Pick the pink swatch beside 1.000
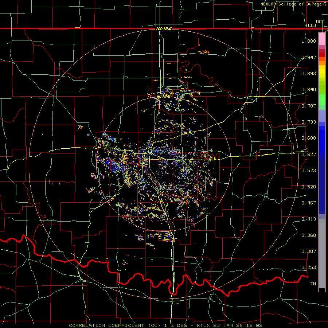This screenshot has width=328, height=328. pos(322,39)
